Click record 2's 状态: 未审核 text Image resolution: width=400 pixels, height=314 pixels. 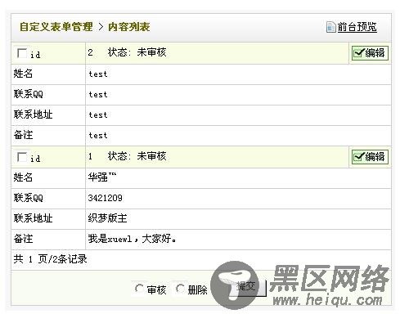pyautogui.click(x=137, y=52)
